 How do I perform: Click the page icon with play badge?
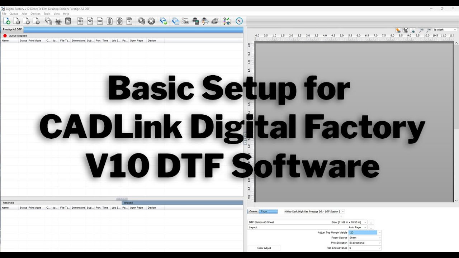(x=26, y=21)
